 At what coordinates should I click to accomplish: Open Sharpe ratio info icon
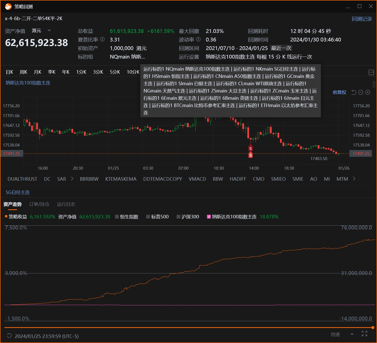(x=102, y=39)
